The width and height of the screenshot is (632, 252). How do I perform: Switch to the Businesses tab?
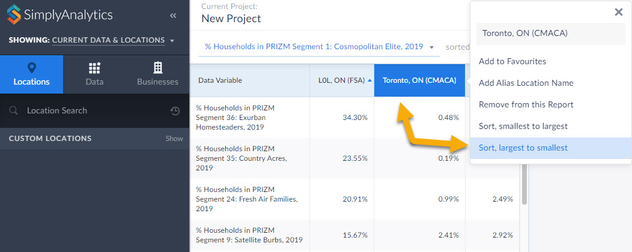pyautogui.click(x=157, y=74)
